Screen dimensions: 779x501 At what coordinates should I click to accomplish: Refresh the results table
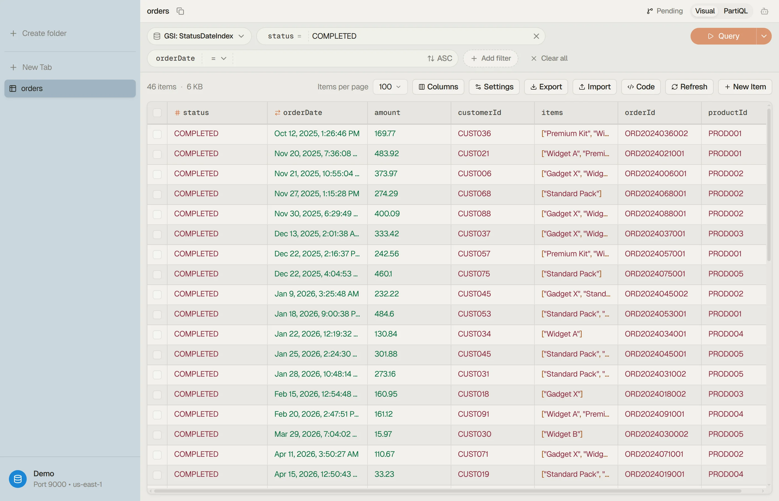[689, 87]
